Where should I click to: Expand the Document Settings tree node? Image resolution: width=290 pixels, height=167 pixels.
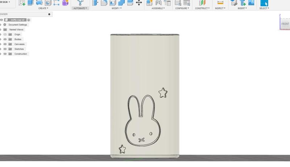[x=1, y=25]
